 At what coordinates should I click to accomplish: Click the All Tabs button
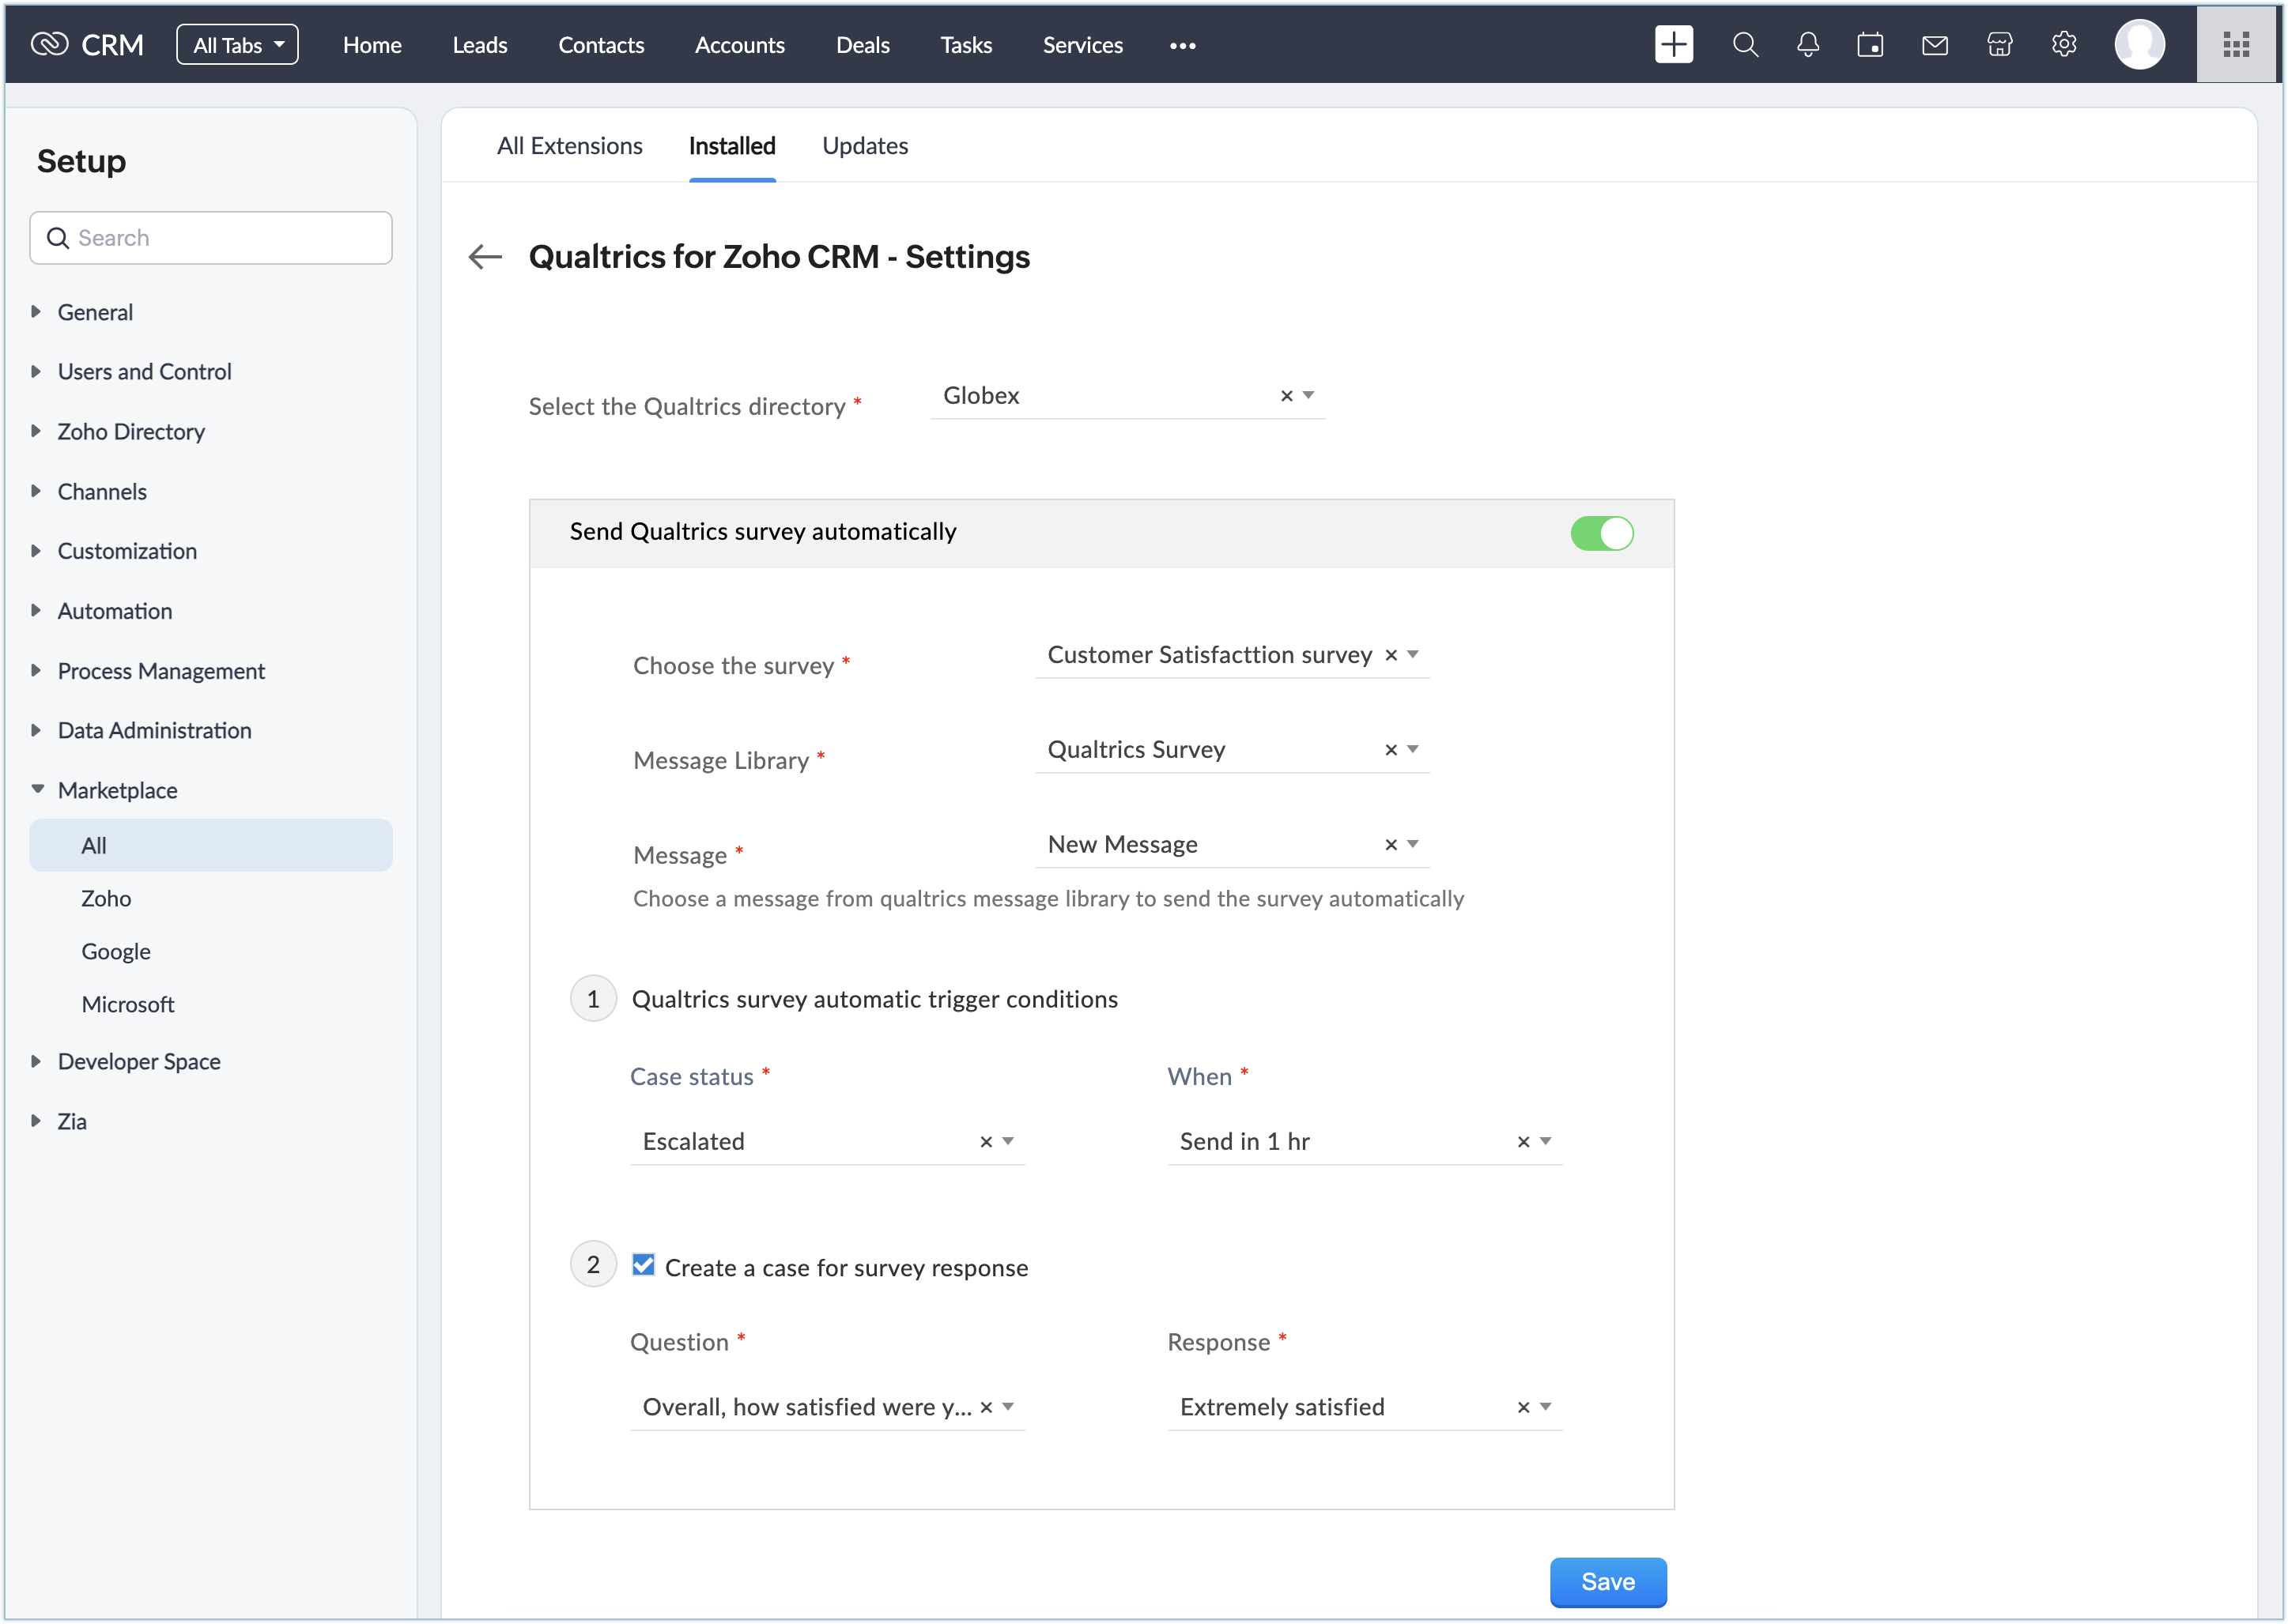click(237, 45)
